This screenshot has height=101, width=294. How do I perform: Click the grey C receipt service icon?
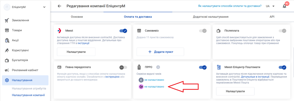click(141, 80)
